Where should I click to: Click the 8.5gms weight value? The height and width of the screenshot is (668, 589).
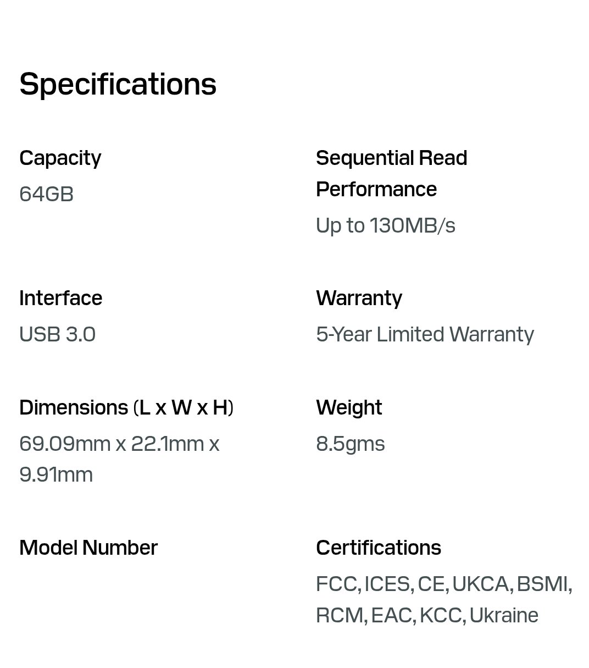[x=350, y=444]
